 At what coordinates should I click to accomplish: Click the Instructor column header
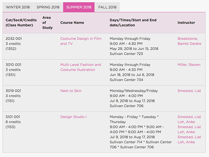186,23
